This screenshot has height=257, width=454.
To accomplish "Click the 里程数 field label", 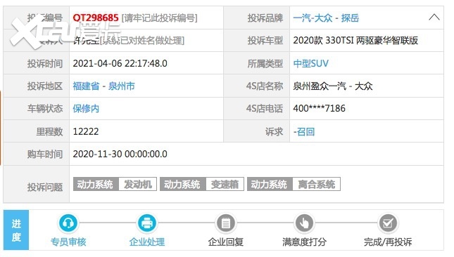I will click(x=49, y=132).
